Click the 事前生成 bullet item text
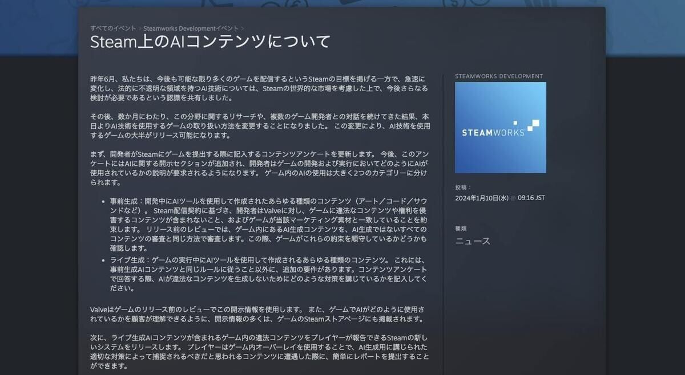The width and height of the screenshot is (685, 375). (x=269, y=225)
